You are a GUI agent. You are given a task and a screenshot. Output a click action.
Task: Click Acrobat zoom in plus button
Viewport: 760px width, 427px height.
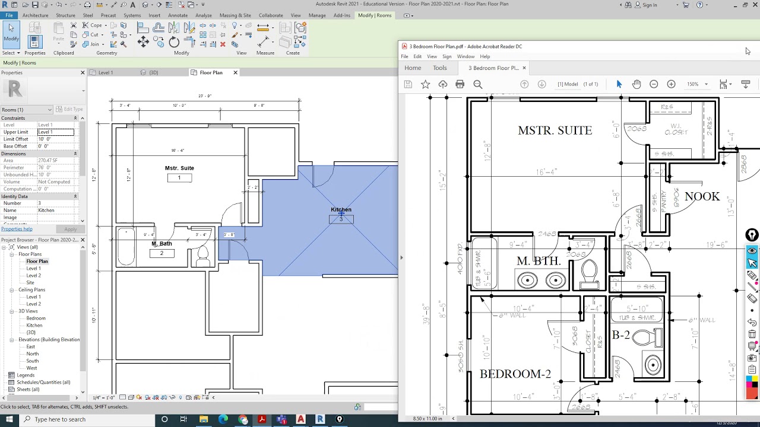[x=671, y=84]
